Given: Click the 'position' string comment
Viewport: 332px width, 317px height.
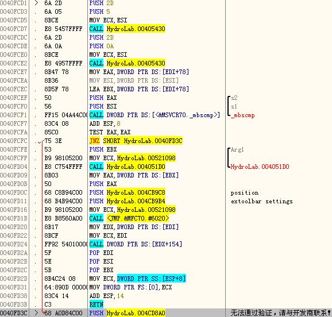Looking at the screenshot, I should tap(245, 193).
